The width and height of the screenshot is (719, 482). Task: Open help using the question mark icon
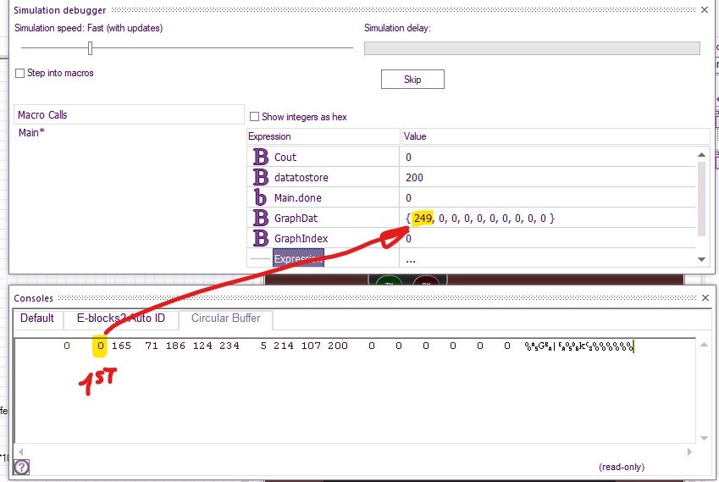click(22, 467)
